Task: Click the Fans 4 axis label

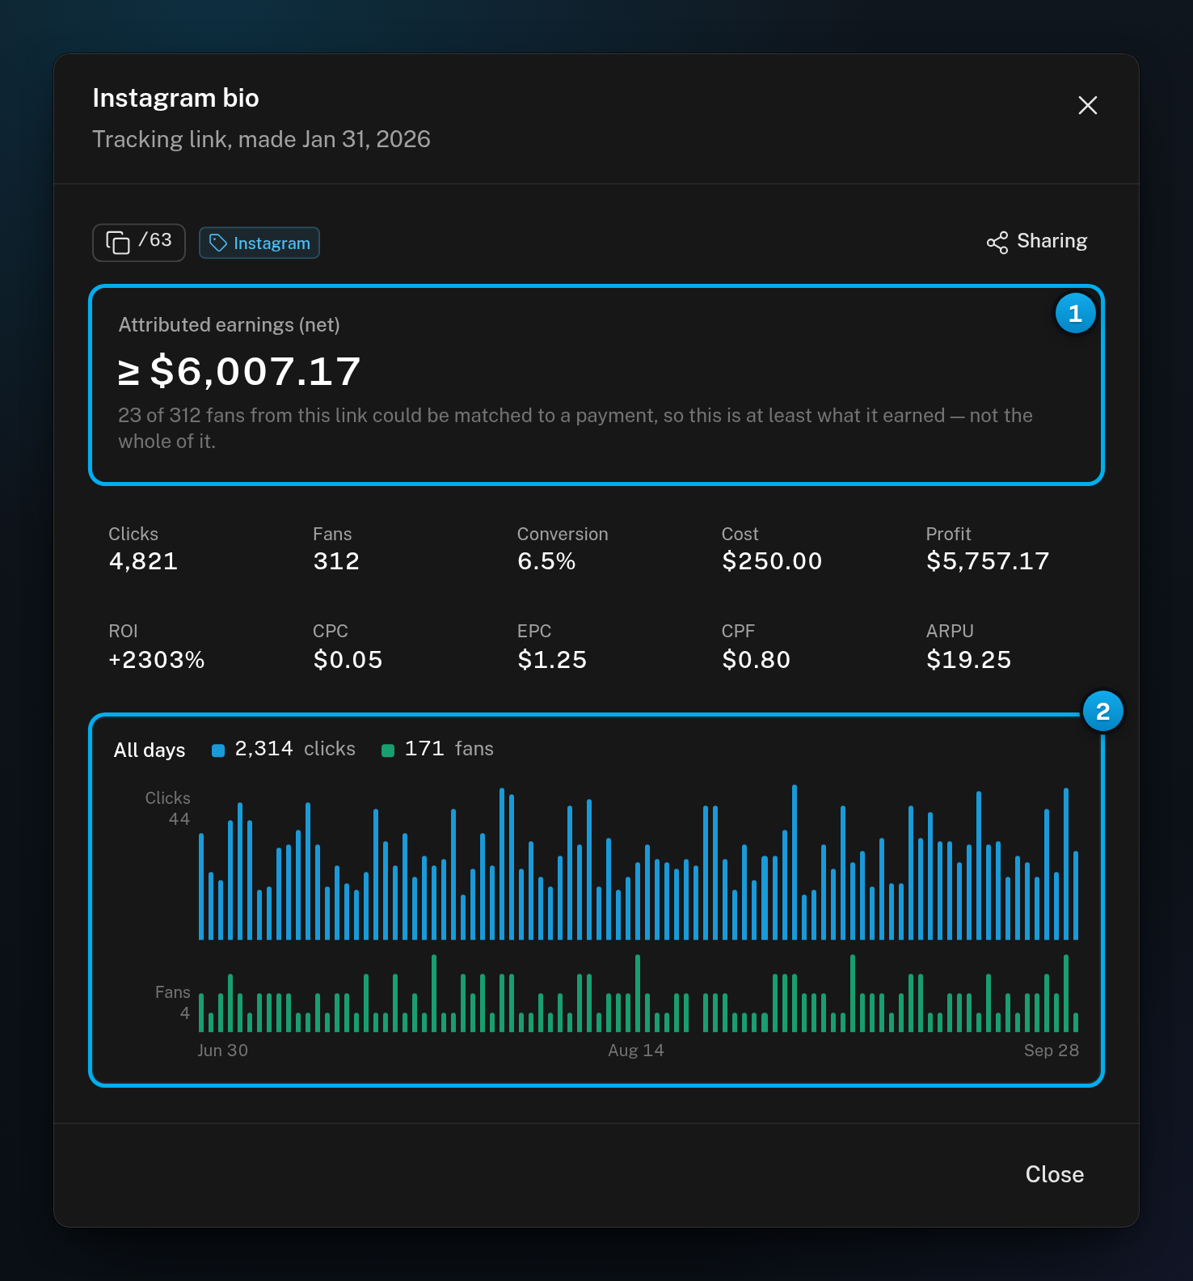Action: (173, 1003)
